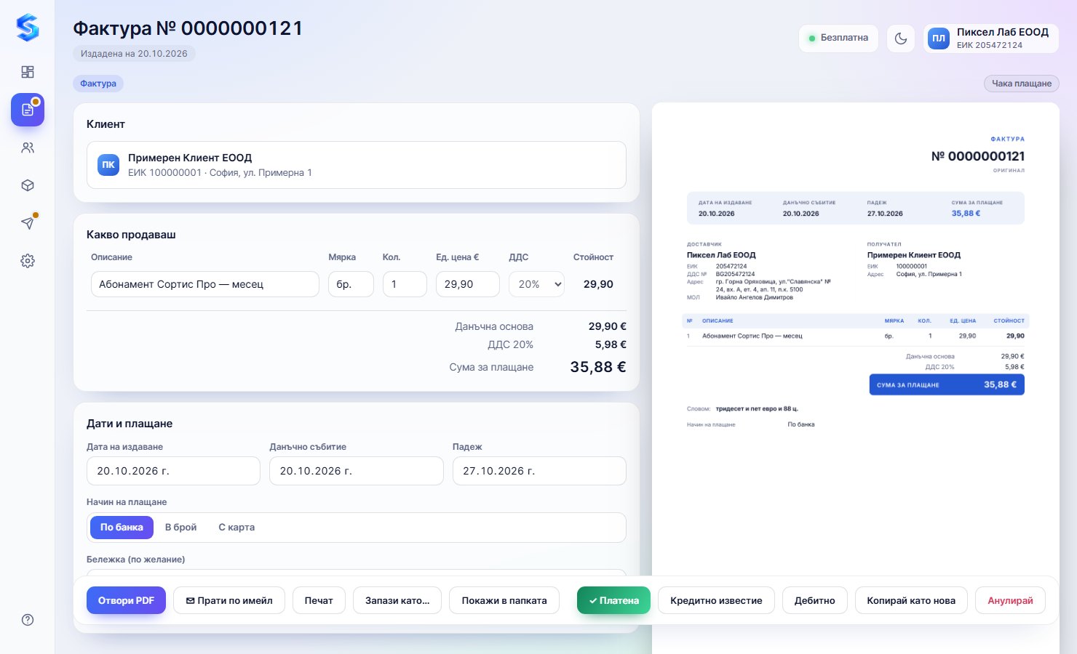Click the Дебитно button

[x=815, y=600]
